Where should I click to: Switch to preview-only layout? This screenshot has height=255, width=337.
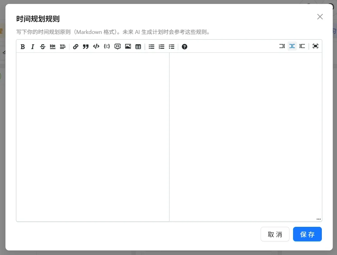(302, 46)
